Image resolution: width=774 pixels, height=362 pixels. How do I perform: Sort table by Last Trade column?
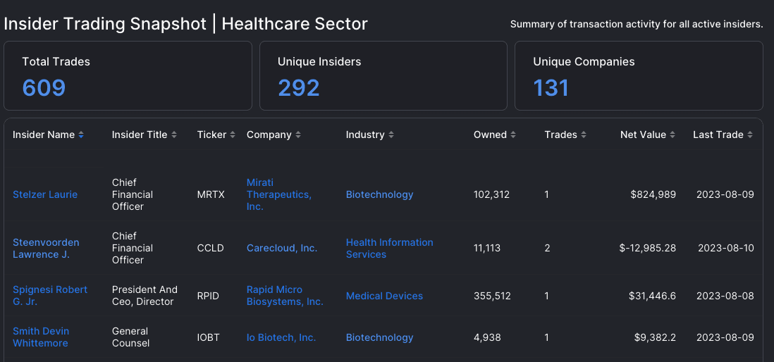pos(723,135)
